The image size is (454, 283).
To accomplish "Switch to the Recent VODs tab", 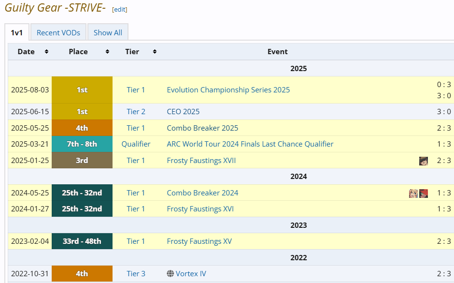I will point(58,32).
